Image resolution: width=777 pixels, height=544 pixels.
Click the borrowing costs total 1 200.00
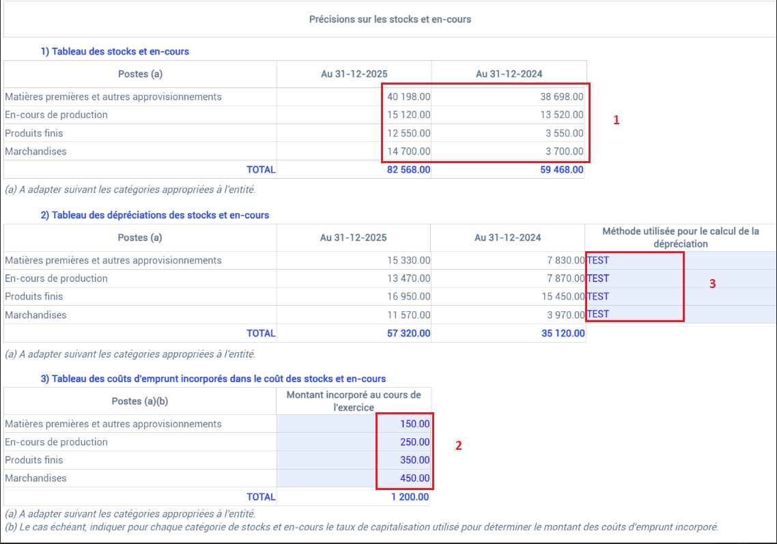[x=410, y=496]
